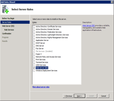Go to the Web Server (IIS) step

[x=8, y=26]
